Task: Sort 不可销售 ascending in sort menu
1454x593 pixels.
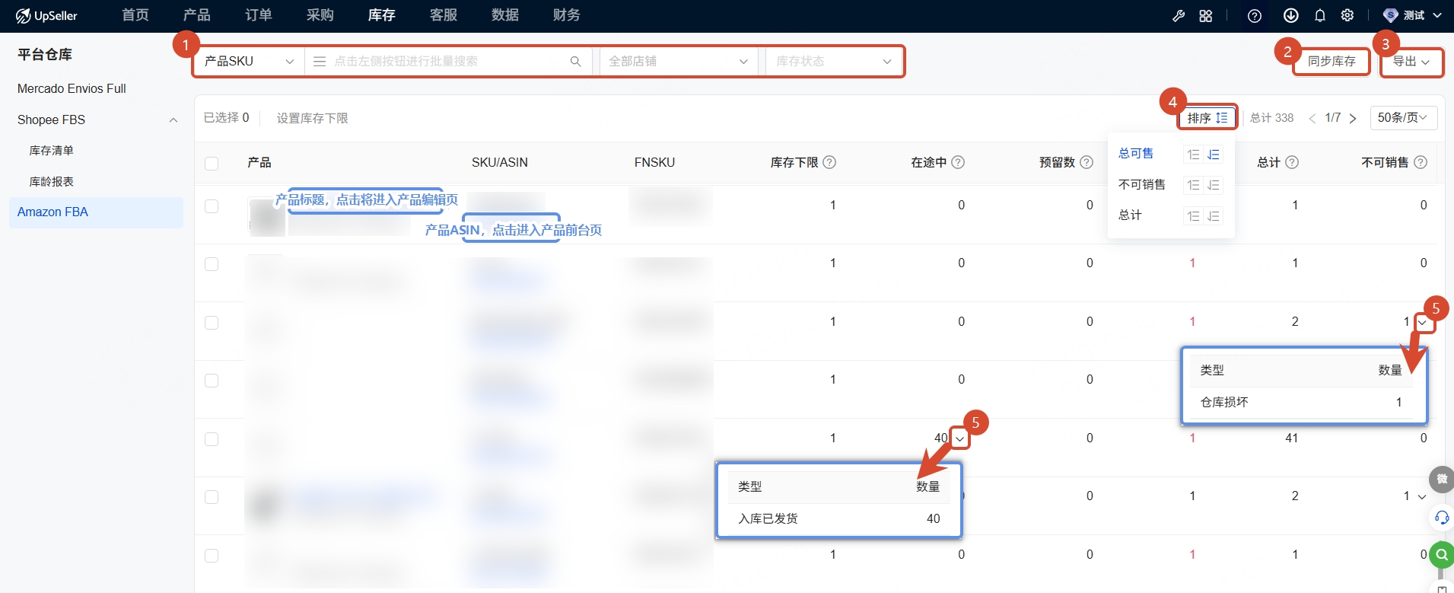Action: click(1194, 185)
